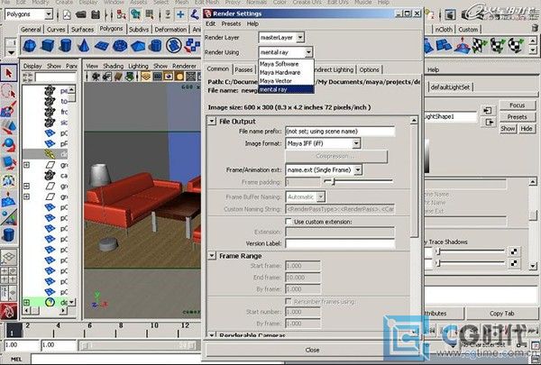Screen dimensions: 541x365
Task: Click the Version Label input field
Action: pyautogui.click(x=340, y=243)
